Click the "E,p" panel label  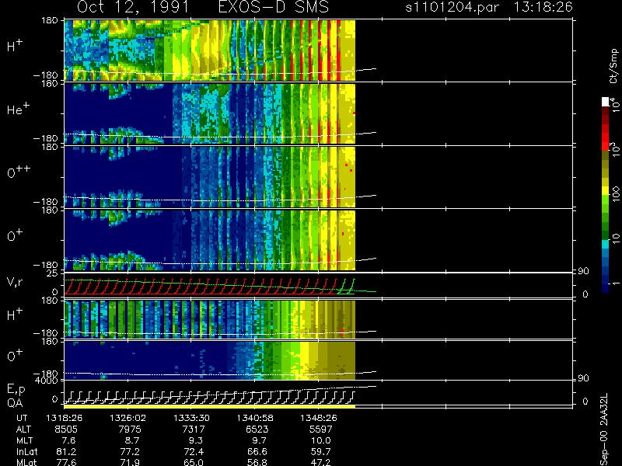[x=16, y=390]
